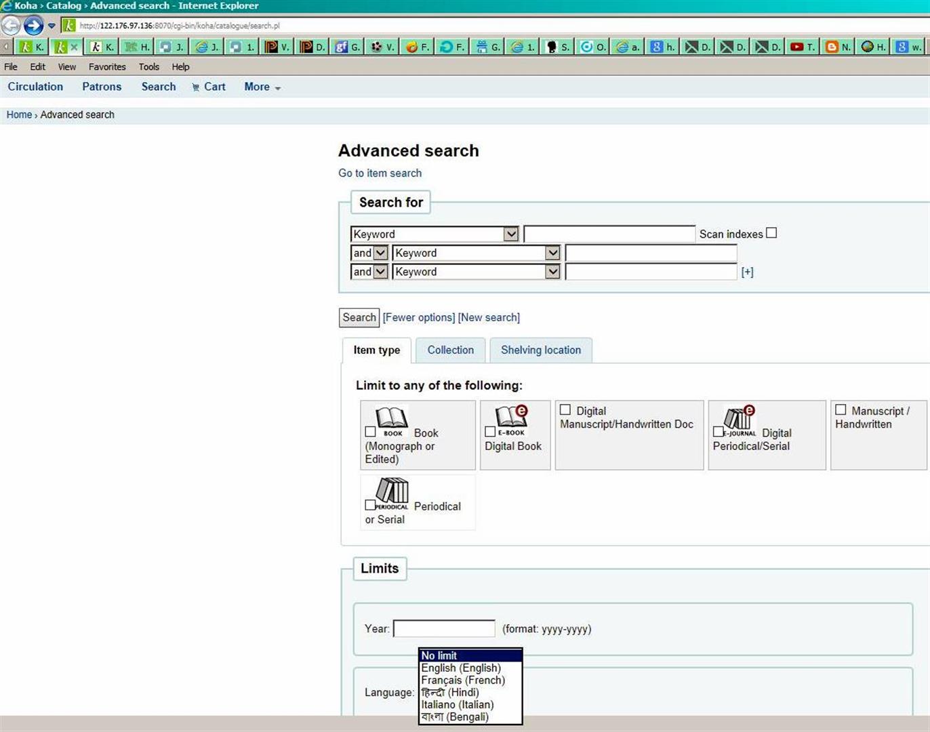Switch to the YouTube tab labeled T.
930x732 pixels.
point(803,47)
